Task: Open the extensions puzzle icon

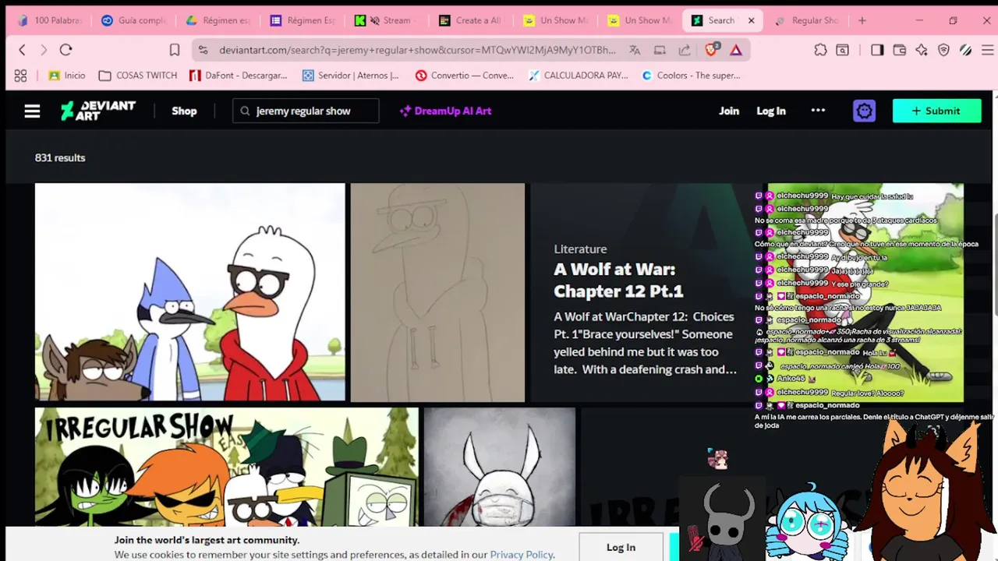Action: (x=820, y=50)
